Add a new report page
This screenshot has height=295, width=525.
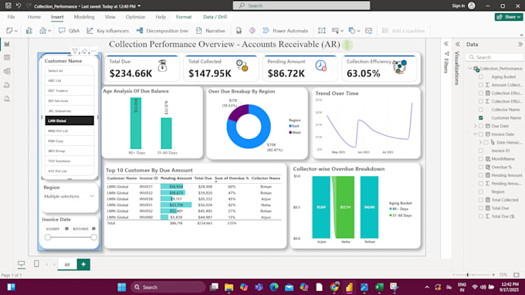click(x=83, y=265)
